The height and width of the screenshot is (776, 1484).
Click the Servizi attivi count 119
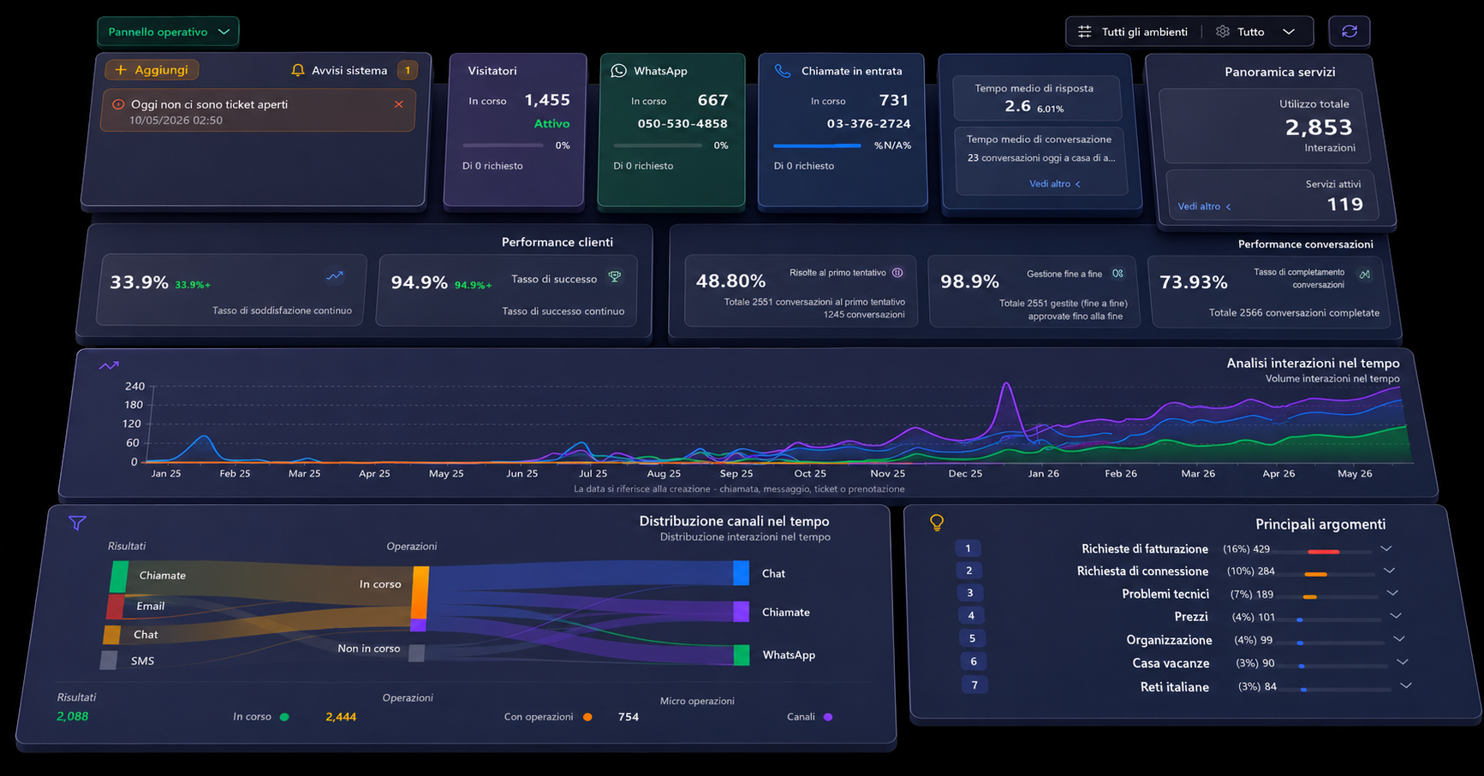1344,204
